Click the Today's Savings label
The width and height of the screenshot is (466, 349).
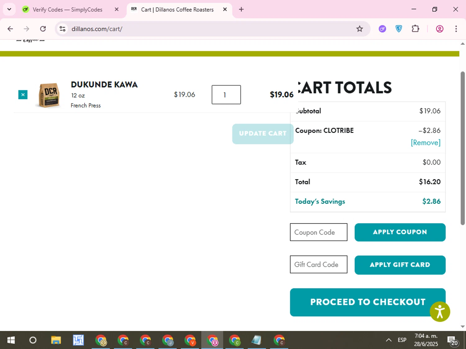pos(320,202)
